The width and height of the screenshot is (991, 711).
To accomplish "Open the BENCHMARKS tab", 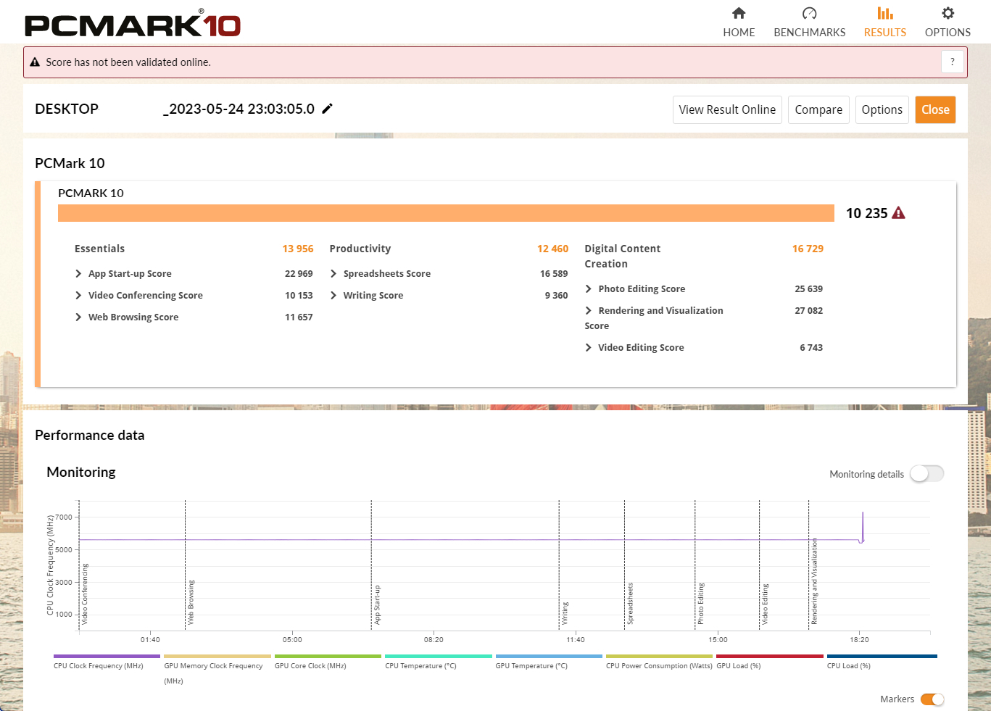I will click(x=809, y=22).
